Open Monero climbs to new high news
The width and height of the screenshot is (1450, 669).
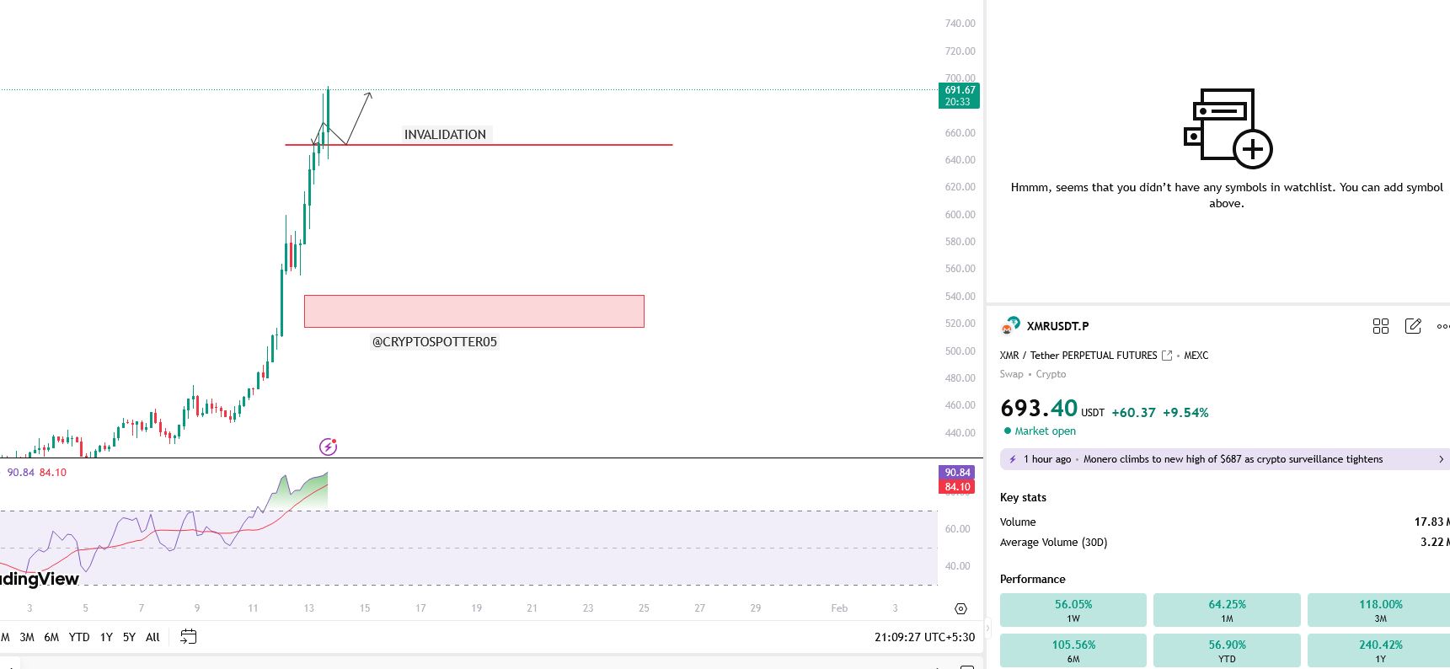tap(1233, 459)
